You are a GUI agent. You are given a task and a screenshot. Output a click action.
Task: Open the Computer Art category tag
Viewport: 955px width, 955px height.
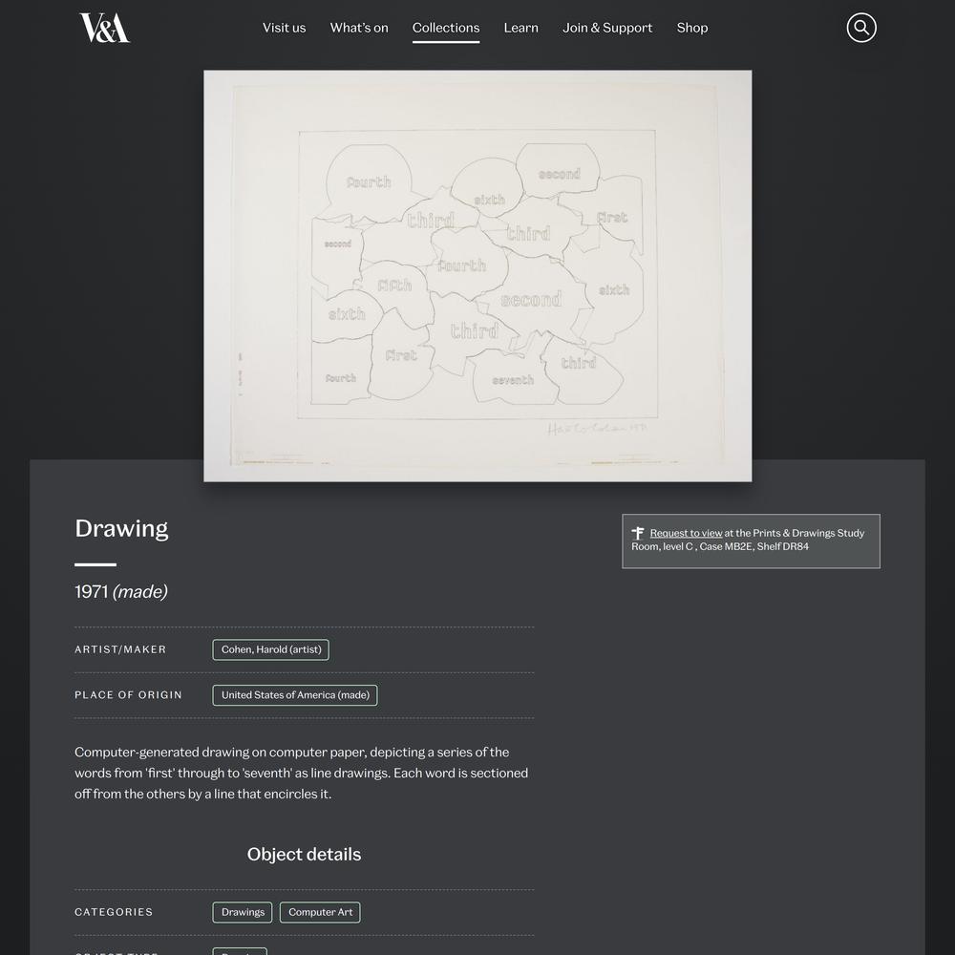tap(320, 912)
